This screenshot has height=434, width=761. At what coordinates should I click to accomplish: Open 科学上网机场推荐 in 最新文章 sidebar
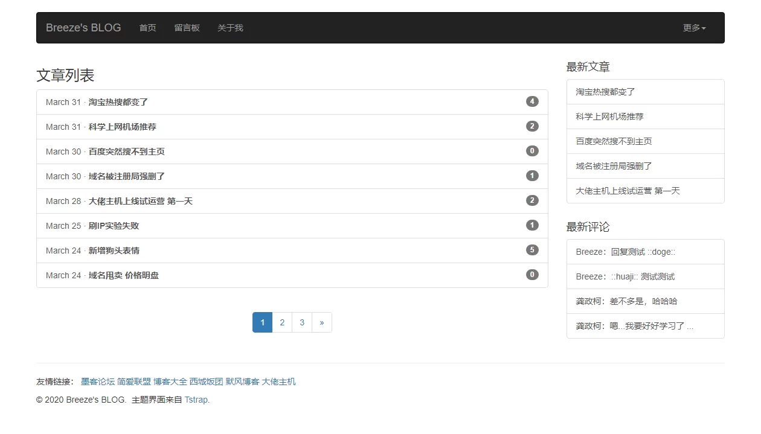pos(609,116)
